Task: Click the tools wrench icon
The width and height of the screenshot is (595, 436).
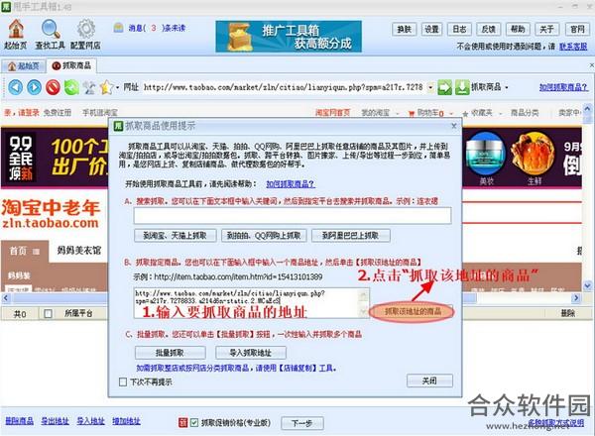Action: [x=89, y=87]
